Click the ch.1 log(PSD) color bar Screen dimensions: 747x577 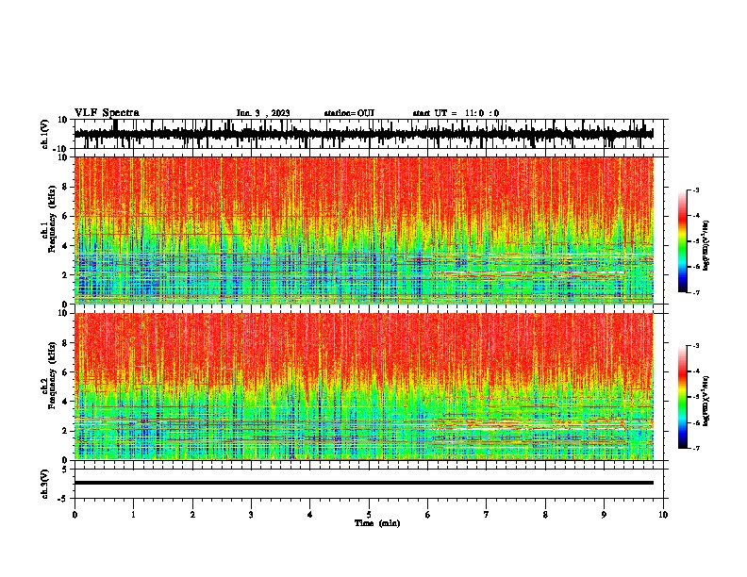[683, 241]
